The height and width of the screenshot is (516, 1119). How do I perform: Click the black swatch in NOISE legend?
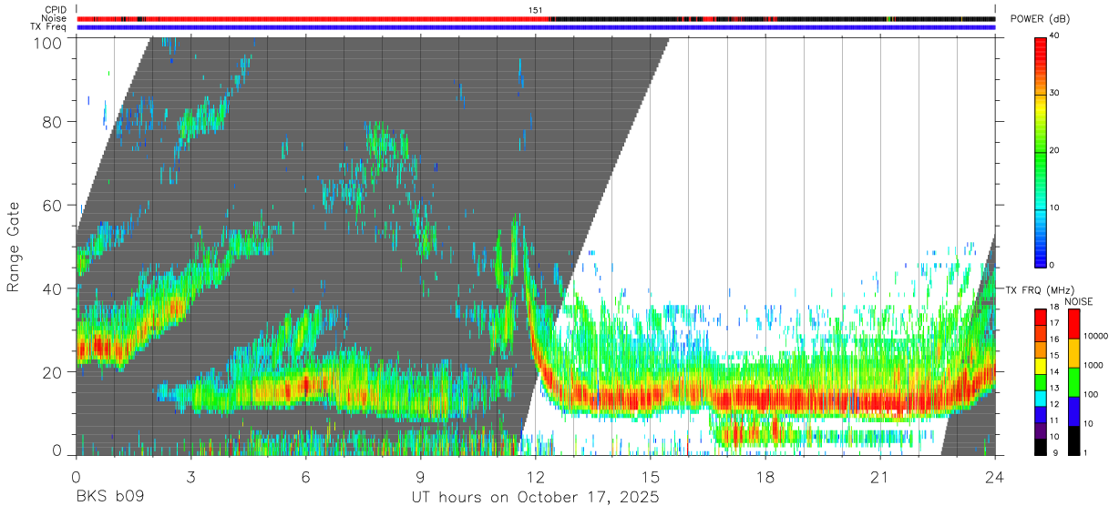coord(1073,440)
